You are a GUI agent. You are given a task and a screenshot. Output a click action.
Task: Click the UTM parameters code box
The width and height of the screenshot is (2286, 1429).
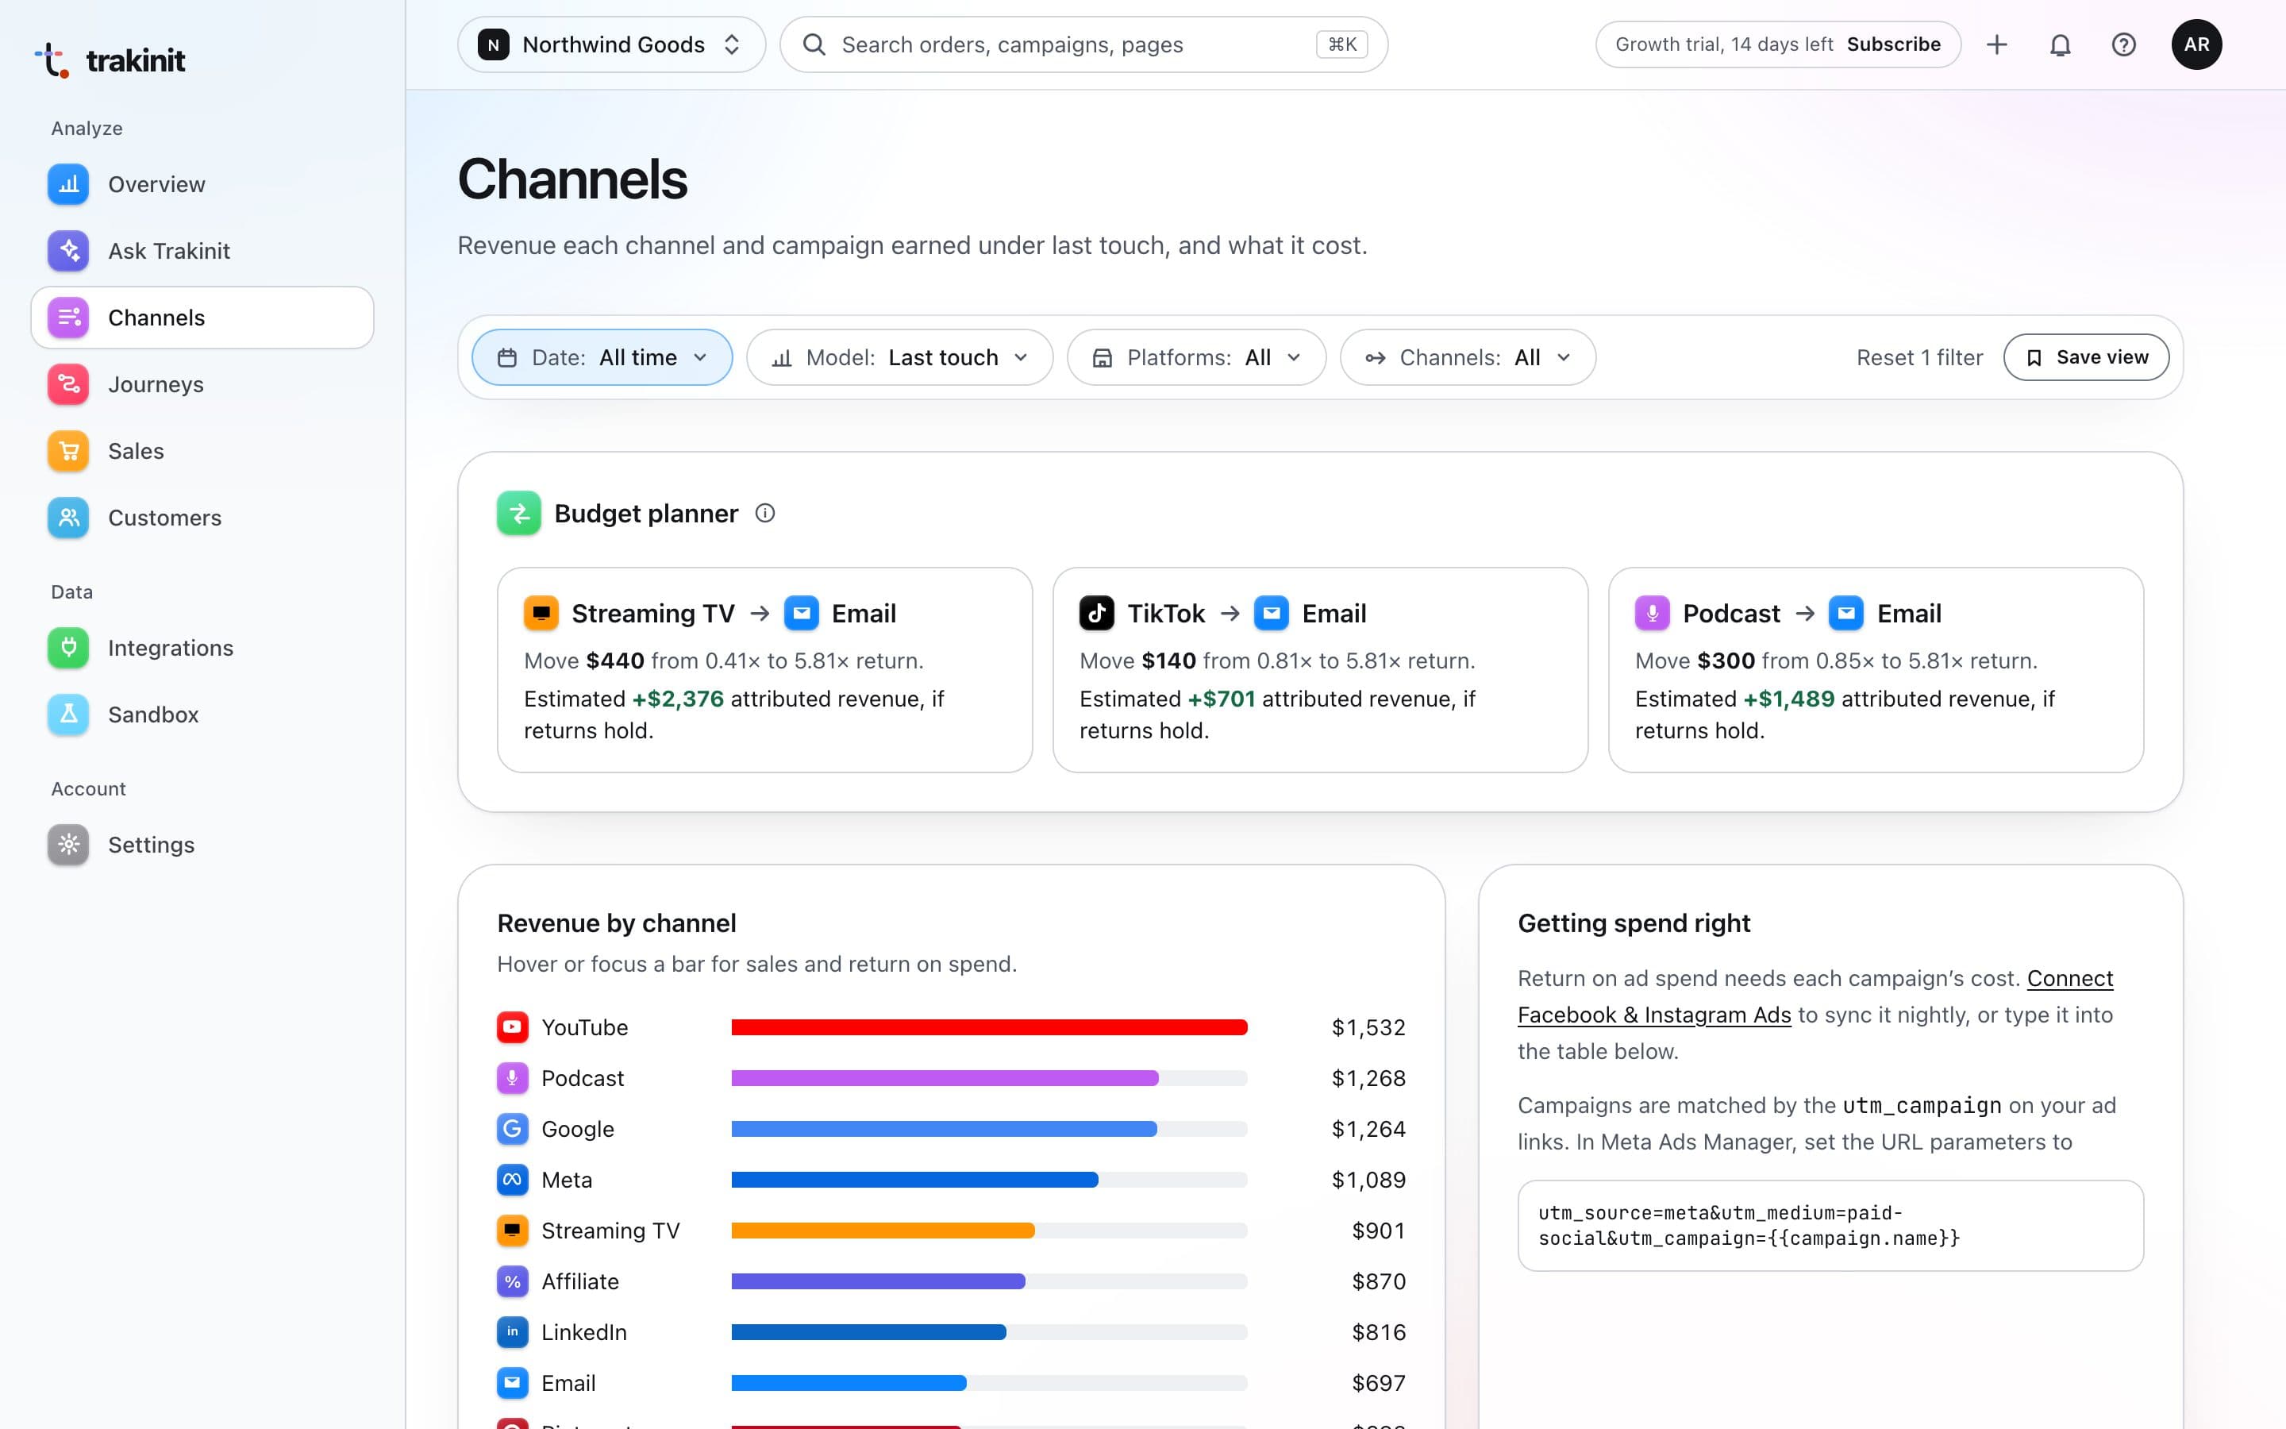pyautogui.click(x=1830, y=1226)
